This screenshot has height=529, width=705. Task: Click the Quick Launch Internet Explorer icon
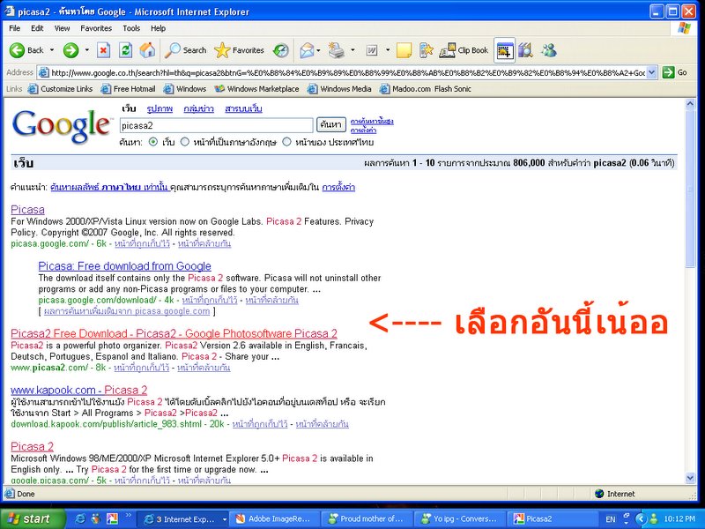pos(80,519)
